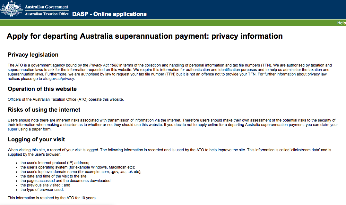Select the 'Privacy legislation' heading

(33, 55)
